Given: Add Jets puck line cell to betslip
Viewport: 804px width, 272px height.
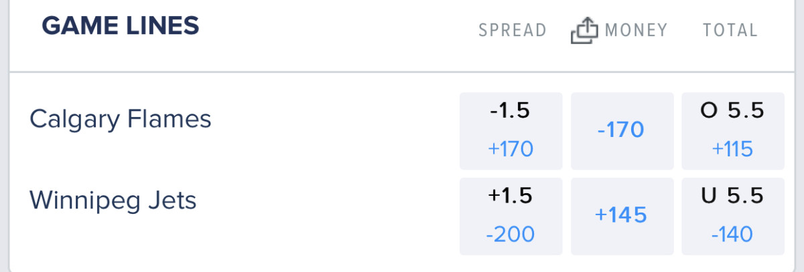Looking at the screenshot, I should coord(511,216).
